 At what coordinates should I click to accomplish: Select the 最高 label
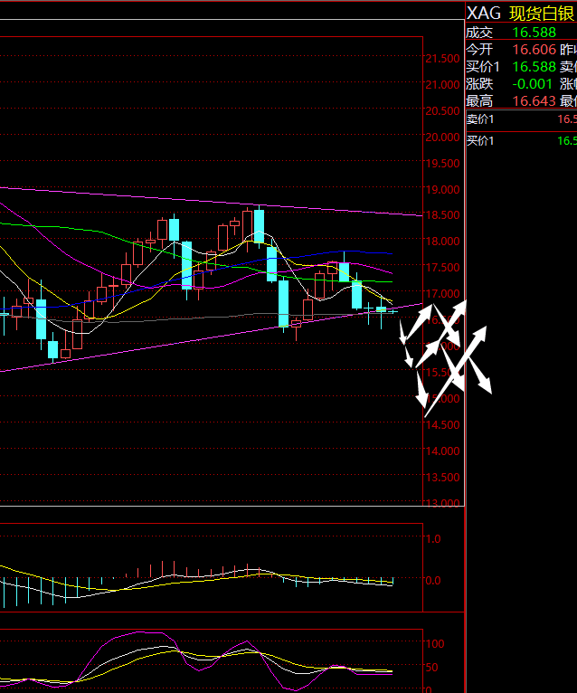[x=480, y=101]
